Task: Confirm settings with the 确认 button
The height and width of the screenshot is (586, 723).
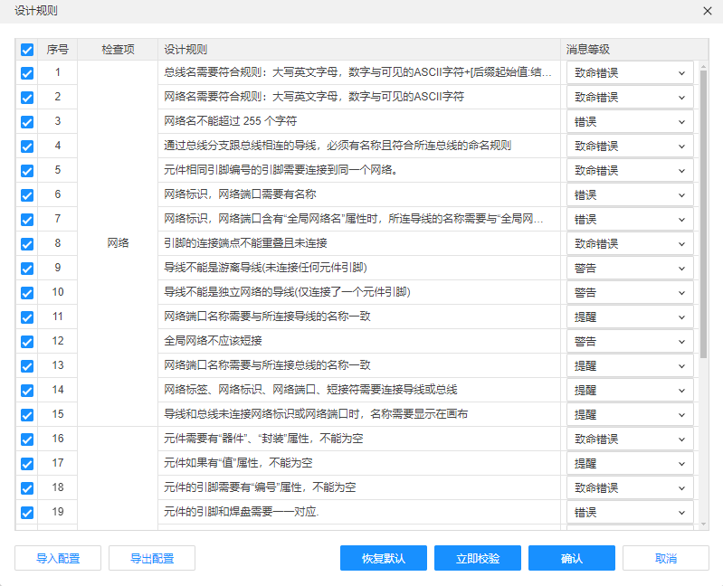Action: 572,558
